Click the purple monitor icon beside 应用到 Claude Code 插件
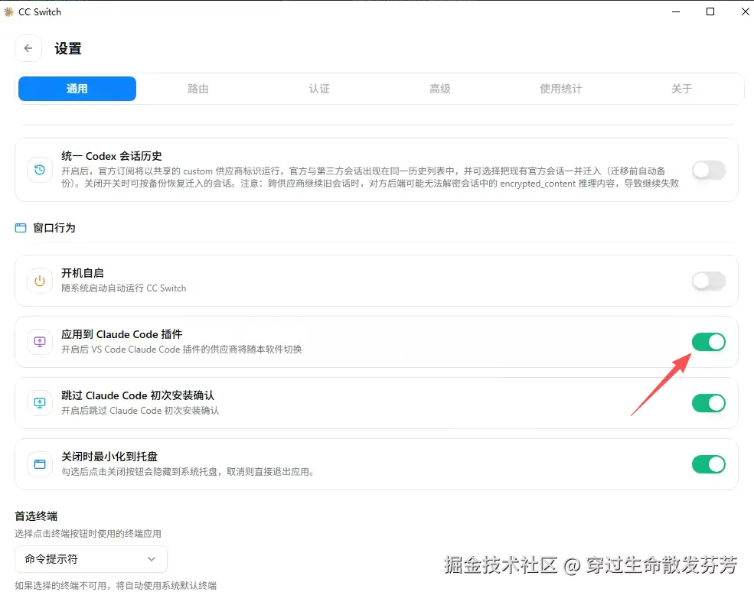This screenshot has height=592, width=754. [40, 342]
